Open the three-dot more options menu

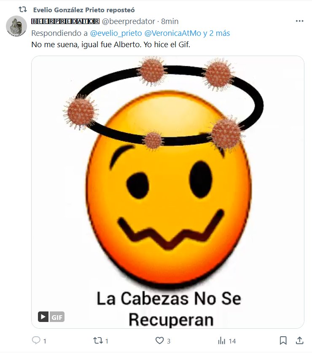300,21
